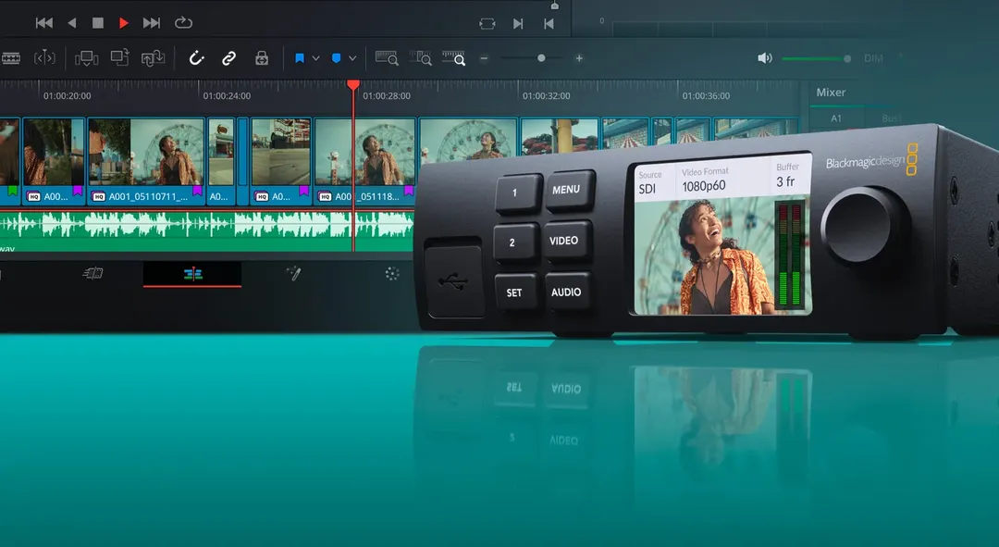This screenshot has width=999, height=547.
Task: Select the green audio waveform clip
Action: click(x=207, y=230)
